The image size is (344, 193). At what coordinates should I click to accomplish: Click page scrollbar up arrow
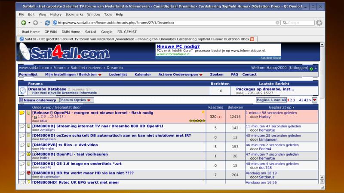tap(322, 45)
